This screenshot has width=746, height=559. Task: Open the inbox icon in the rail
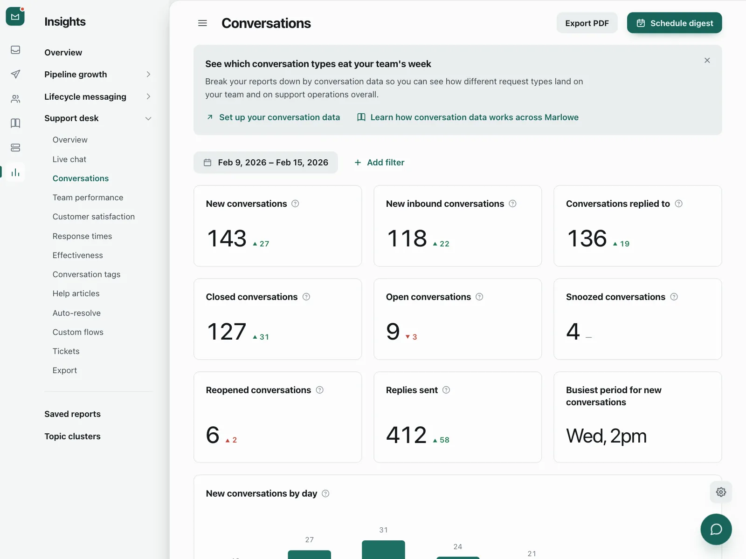15,50
